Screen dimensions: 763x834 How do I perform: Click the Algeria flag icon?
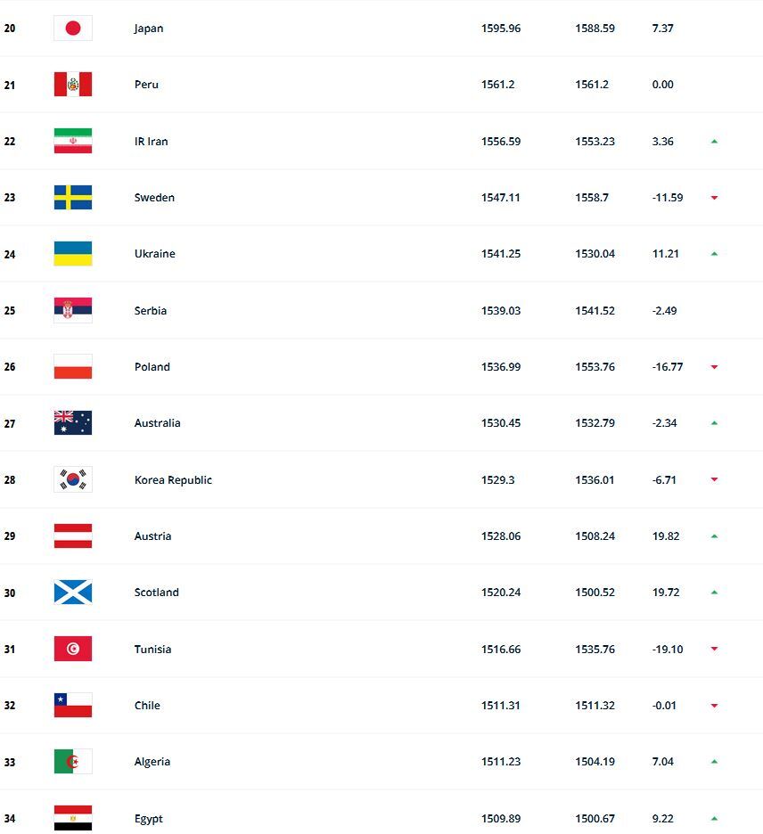73,762
